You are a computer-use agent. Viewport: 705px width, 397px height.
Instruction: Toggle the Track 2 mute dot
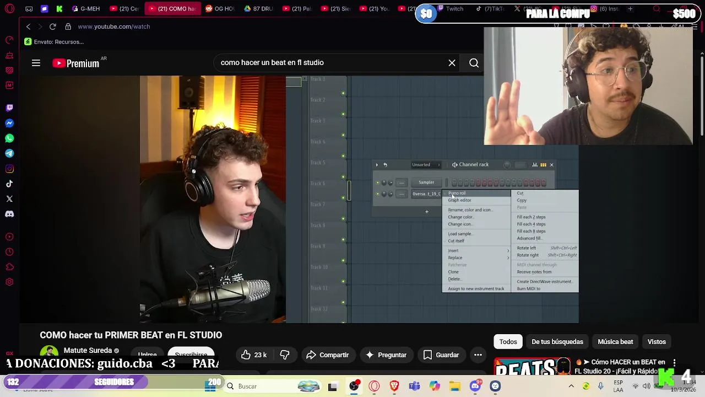[343, 114]
